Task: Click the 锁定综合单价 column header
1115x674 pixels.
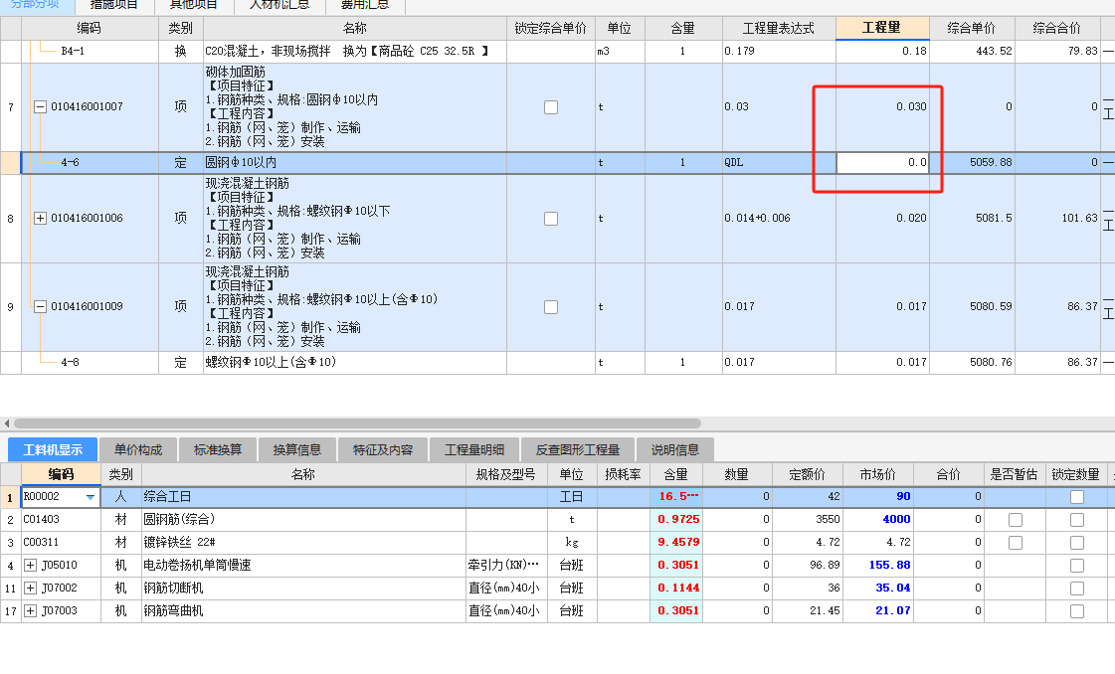Action: click(x=550, y=28)
